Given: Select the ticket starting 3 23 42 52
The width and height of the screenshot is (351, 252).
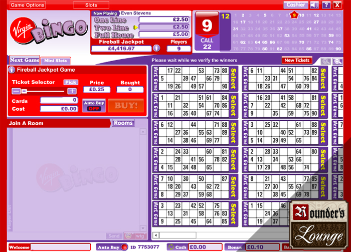Looking at the screenshot, I should 233,214.
